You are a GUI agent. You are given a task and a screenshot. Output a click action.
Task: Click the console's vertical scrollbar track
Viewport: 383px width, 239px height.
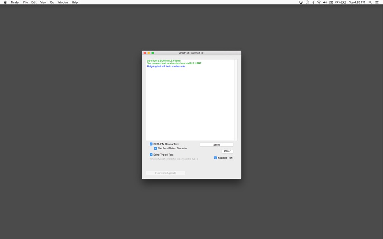[236, 100]
